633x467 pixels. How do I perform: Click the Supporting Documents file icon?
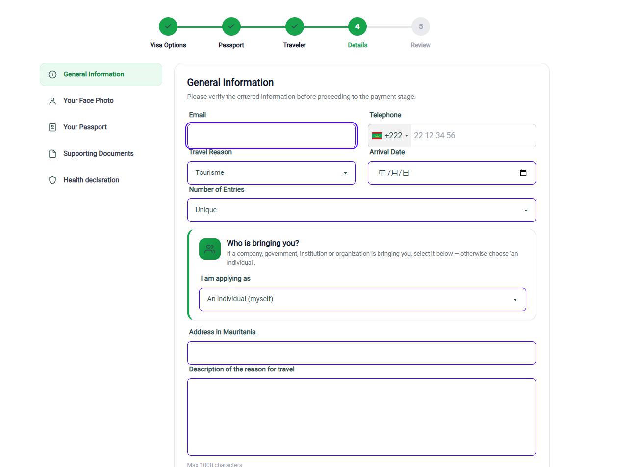52,154
